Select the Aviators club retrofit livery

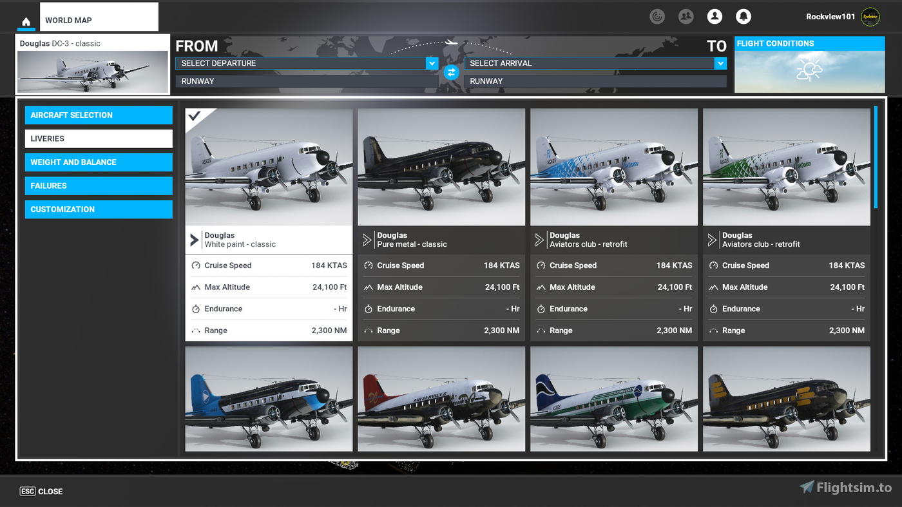coord(614,166)
